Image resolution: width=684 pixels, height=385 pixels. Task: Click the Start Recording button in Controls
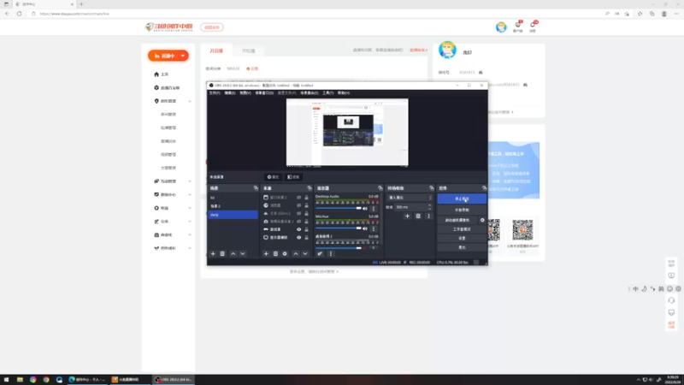[x=462, y=210]
